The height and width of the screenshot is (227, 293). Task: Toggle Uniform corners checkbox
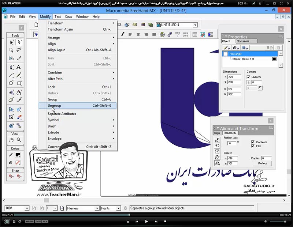(x=248, y=77)
